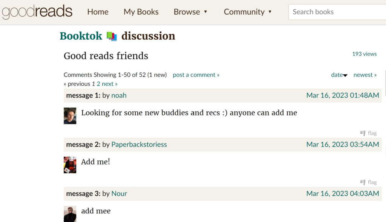Open message 3 timestamp Mar 16, 2023 04:03AM
The width and height of the screenshot is (386, 222).
pyautogui.click(x=343, y=194)
